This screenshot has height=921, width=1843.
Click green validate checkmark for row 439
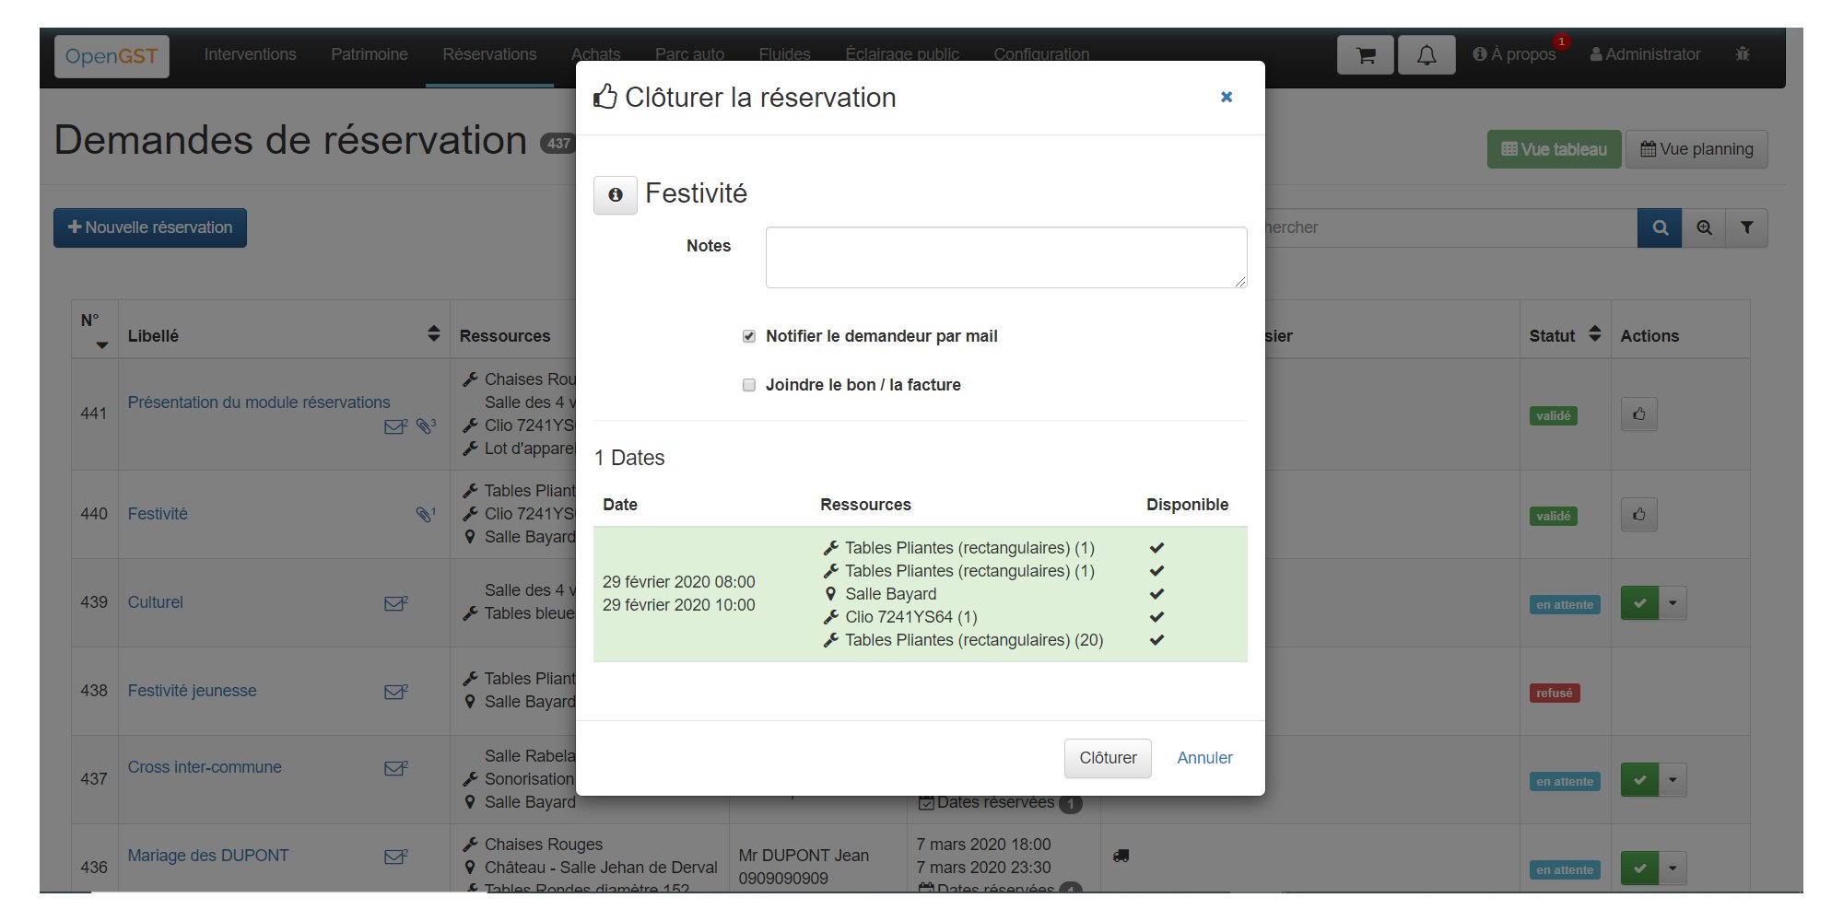1639,604
